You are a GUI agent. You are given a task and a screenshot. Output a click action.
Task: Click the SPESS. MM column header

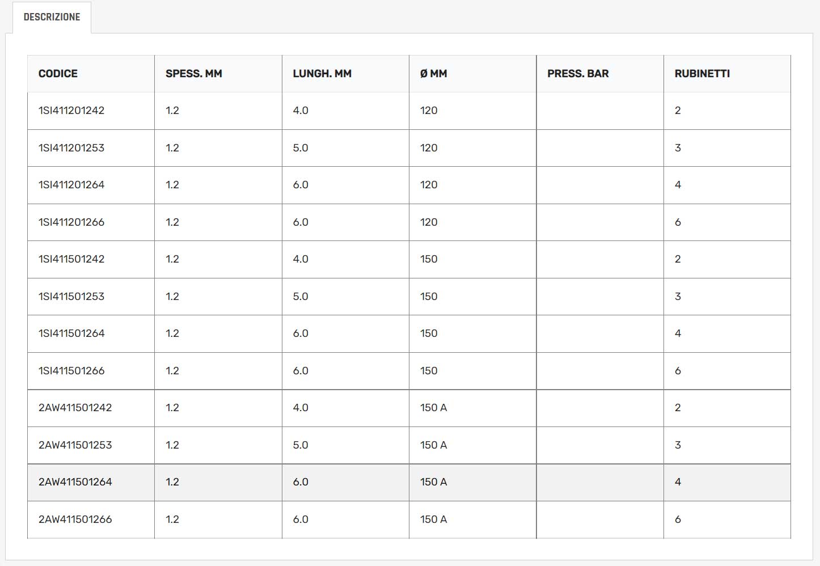coord(193,74)
